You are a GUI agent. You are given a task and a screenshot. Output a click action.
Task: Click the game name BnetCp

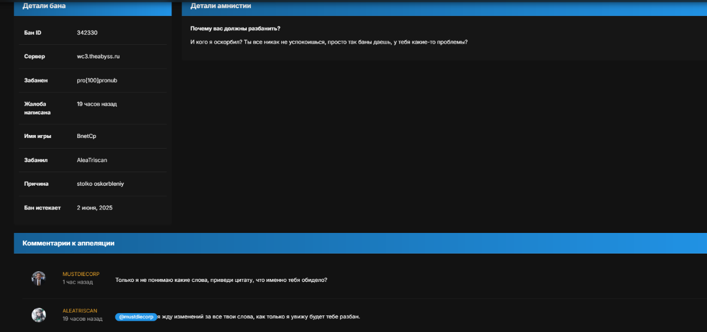[x=86, y=136]
